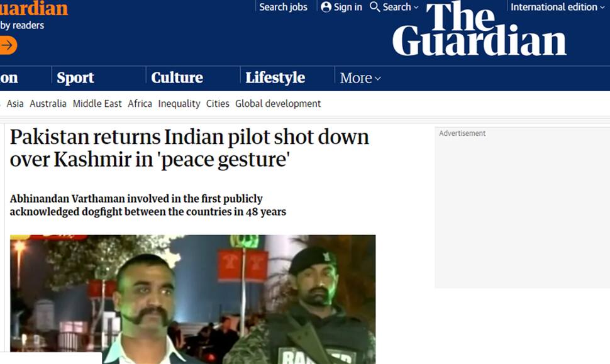
Task: Open the More menu chevron
Action: point(377,79)
